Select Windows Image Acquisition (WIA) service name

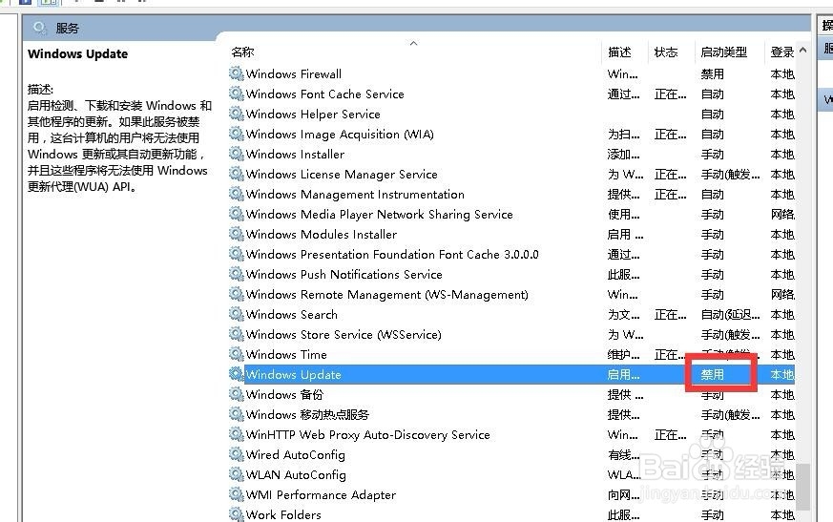point(340,134)
